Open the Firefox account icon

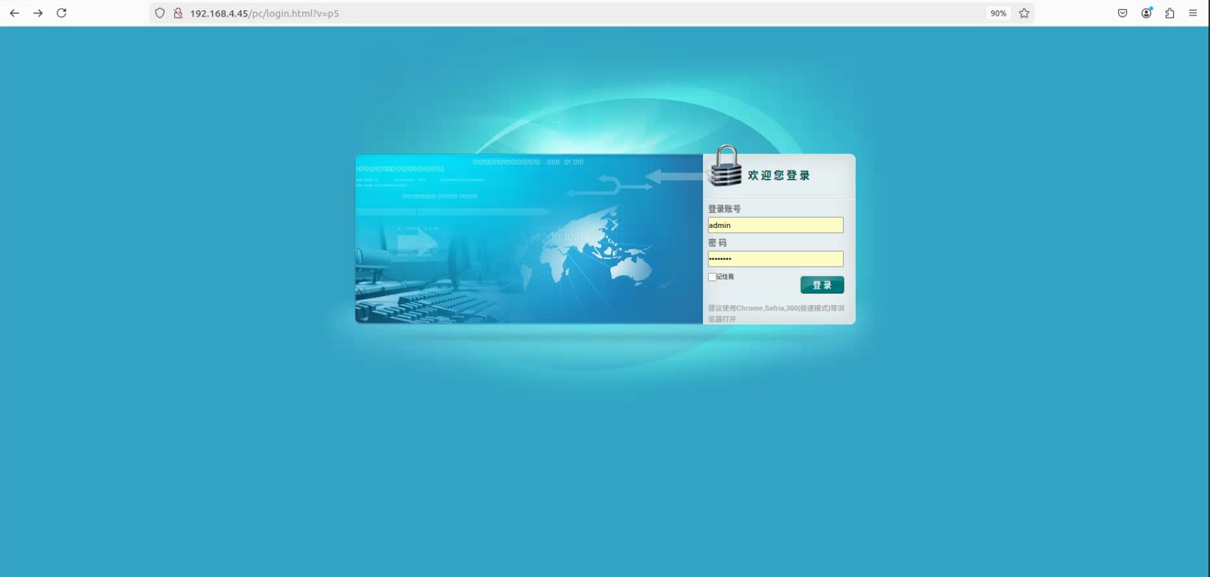point(1146,13)
